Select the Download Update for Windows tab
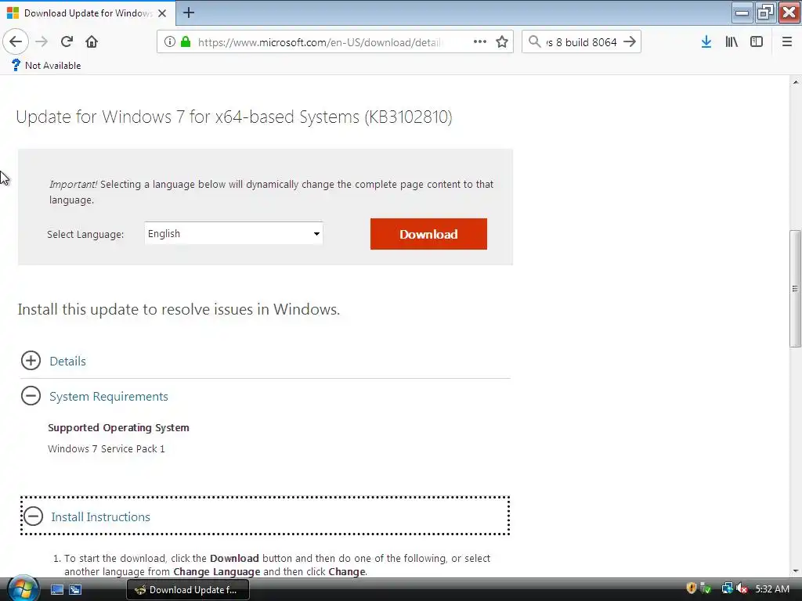 [88, 13]
